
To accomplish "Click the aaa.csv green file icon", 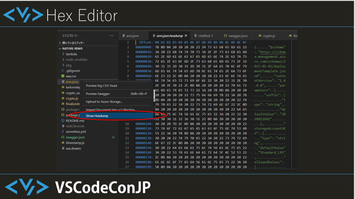I will (63, 76).
